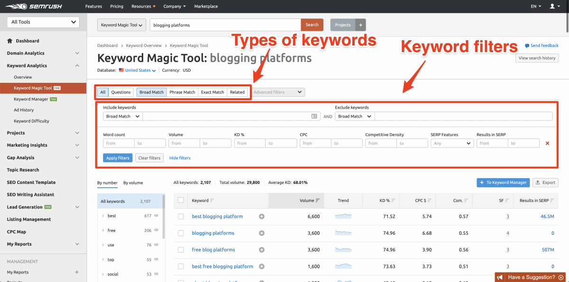
Task: Sort by the Keyword column sort icon
Action: tap(212, 200)
